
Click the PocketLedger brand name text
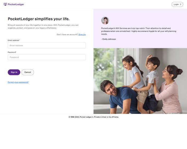(16, 5)
